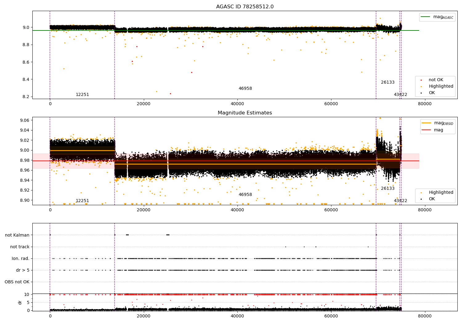Click 'Highlighted' in the AGASC ID plot legend

click(x=438, y=86)
